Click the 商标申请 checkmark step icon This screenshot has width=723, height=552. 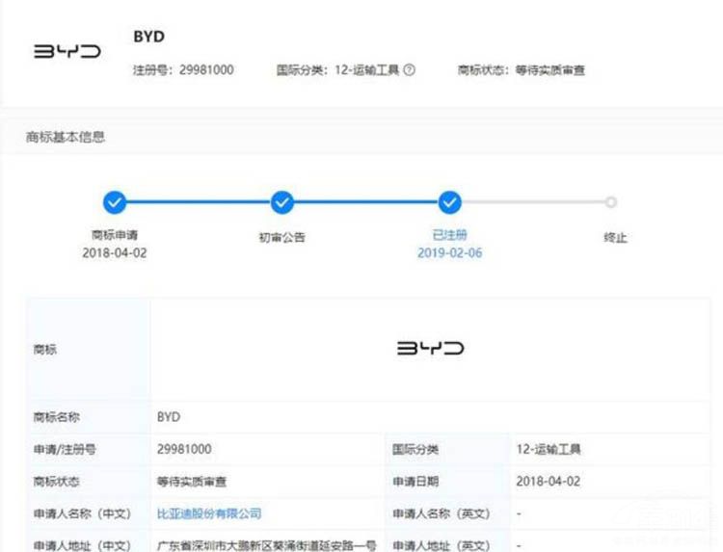115,202
